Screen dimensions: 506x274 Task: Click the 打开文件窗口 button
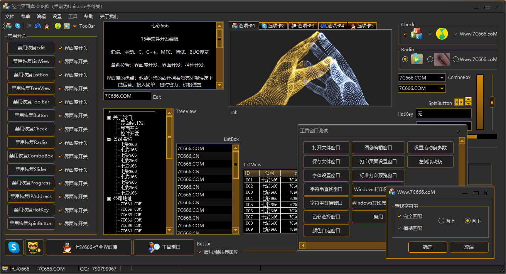point(326,148)
